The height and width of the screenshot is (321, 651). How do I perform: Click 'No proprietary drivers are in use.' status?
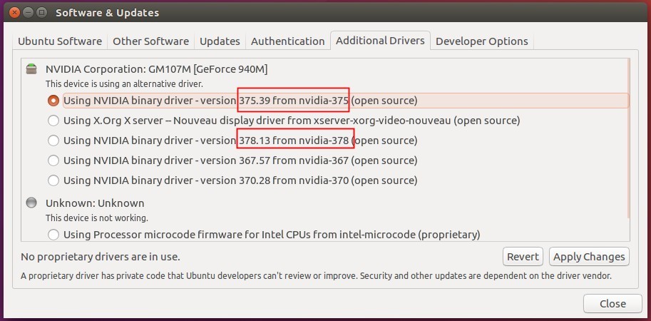101,257
